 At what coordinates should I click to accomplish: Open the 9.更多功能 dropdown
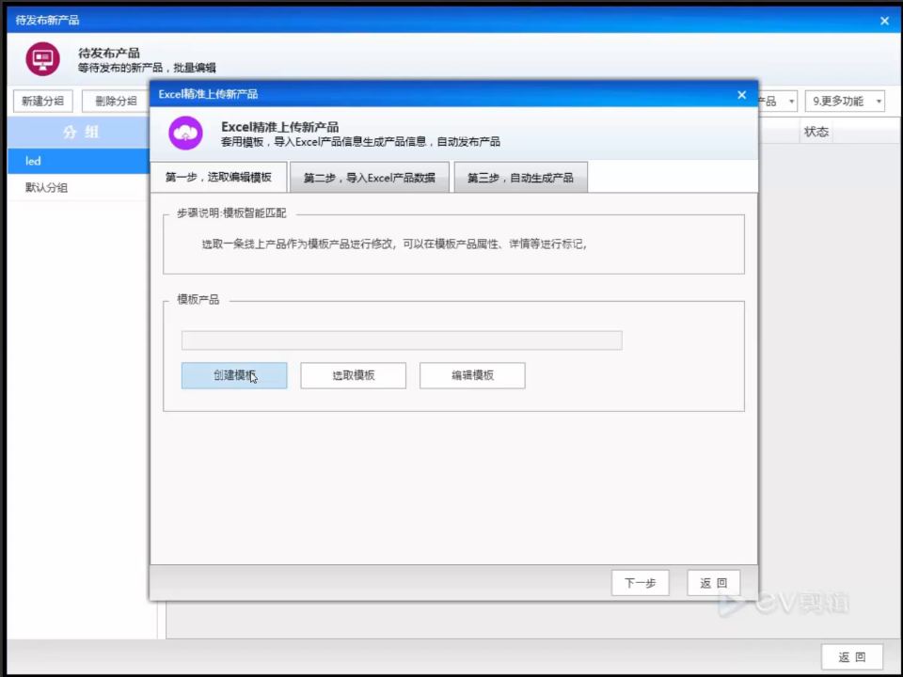845,102
